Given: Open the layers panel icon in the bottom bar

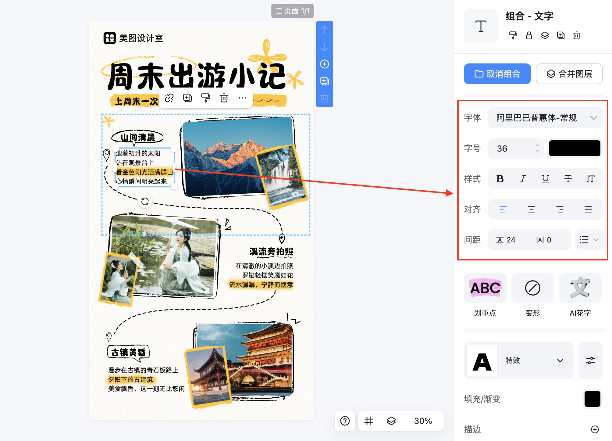Looking at the screenshot, I should click(391, 421).
